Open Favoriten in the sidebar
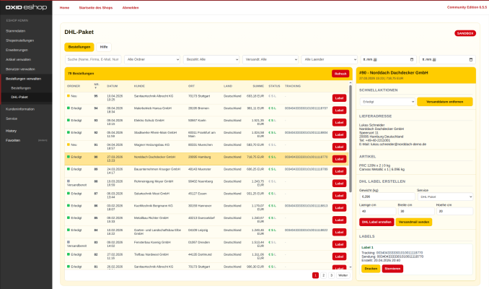Image resolution: width=489 pixels, height=289 pixels. pos(13,140)
